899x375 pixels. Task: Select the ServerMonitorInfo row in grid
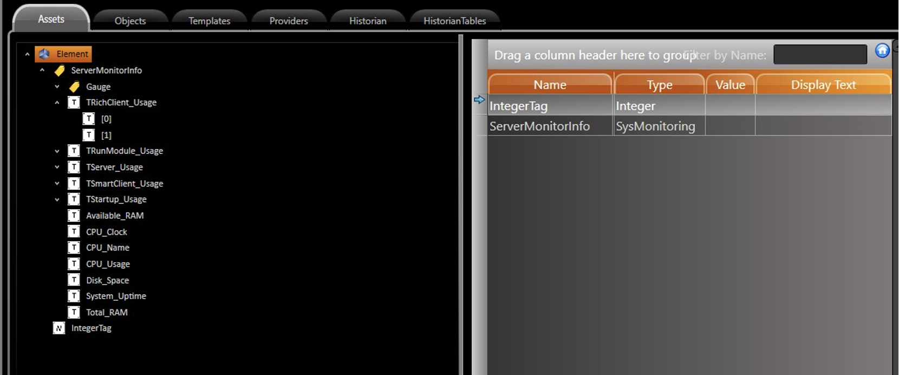coord(539,126)
